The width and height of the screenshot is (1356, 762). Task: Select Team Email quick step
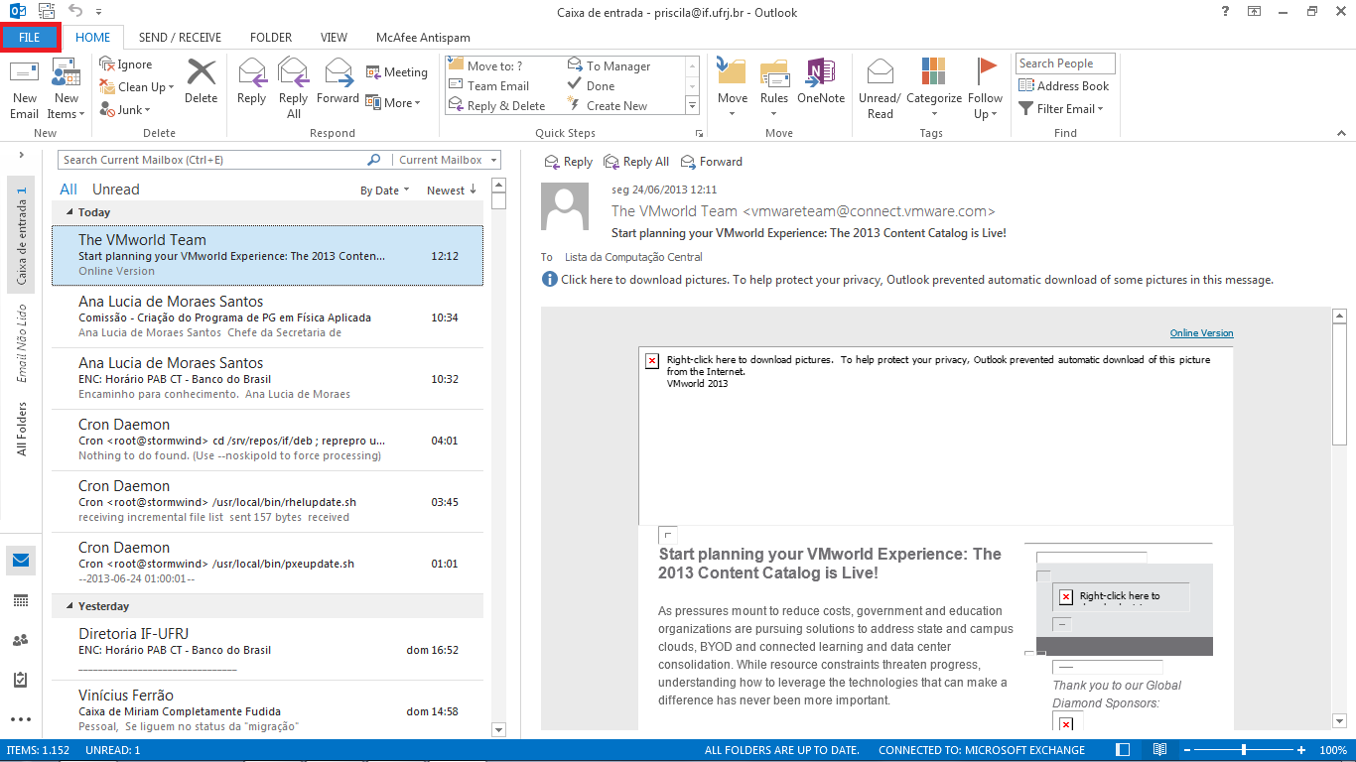[489, 85]
